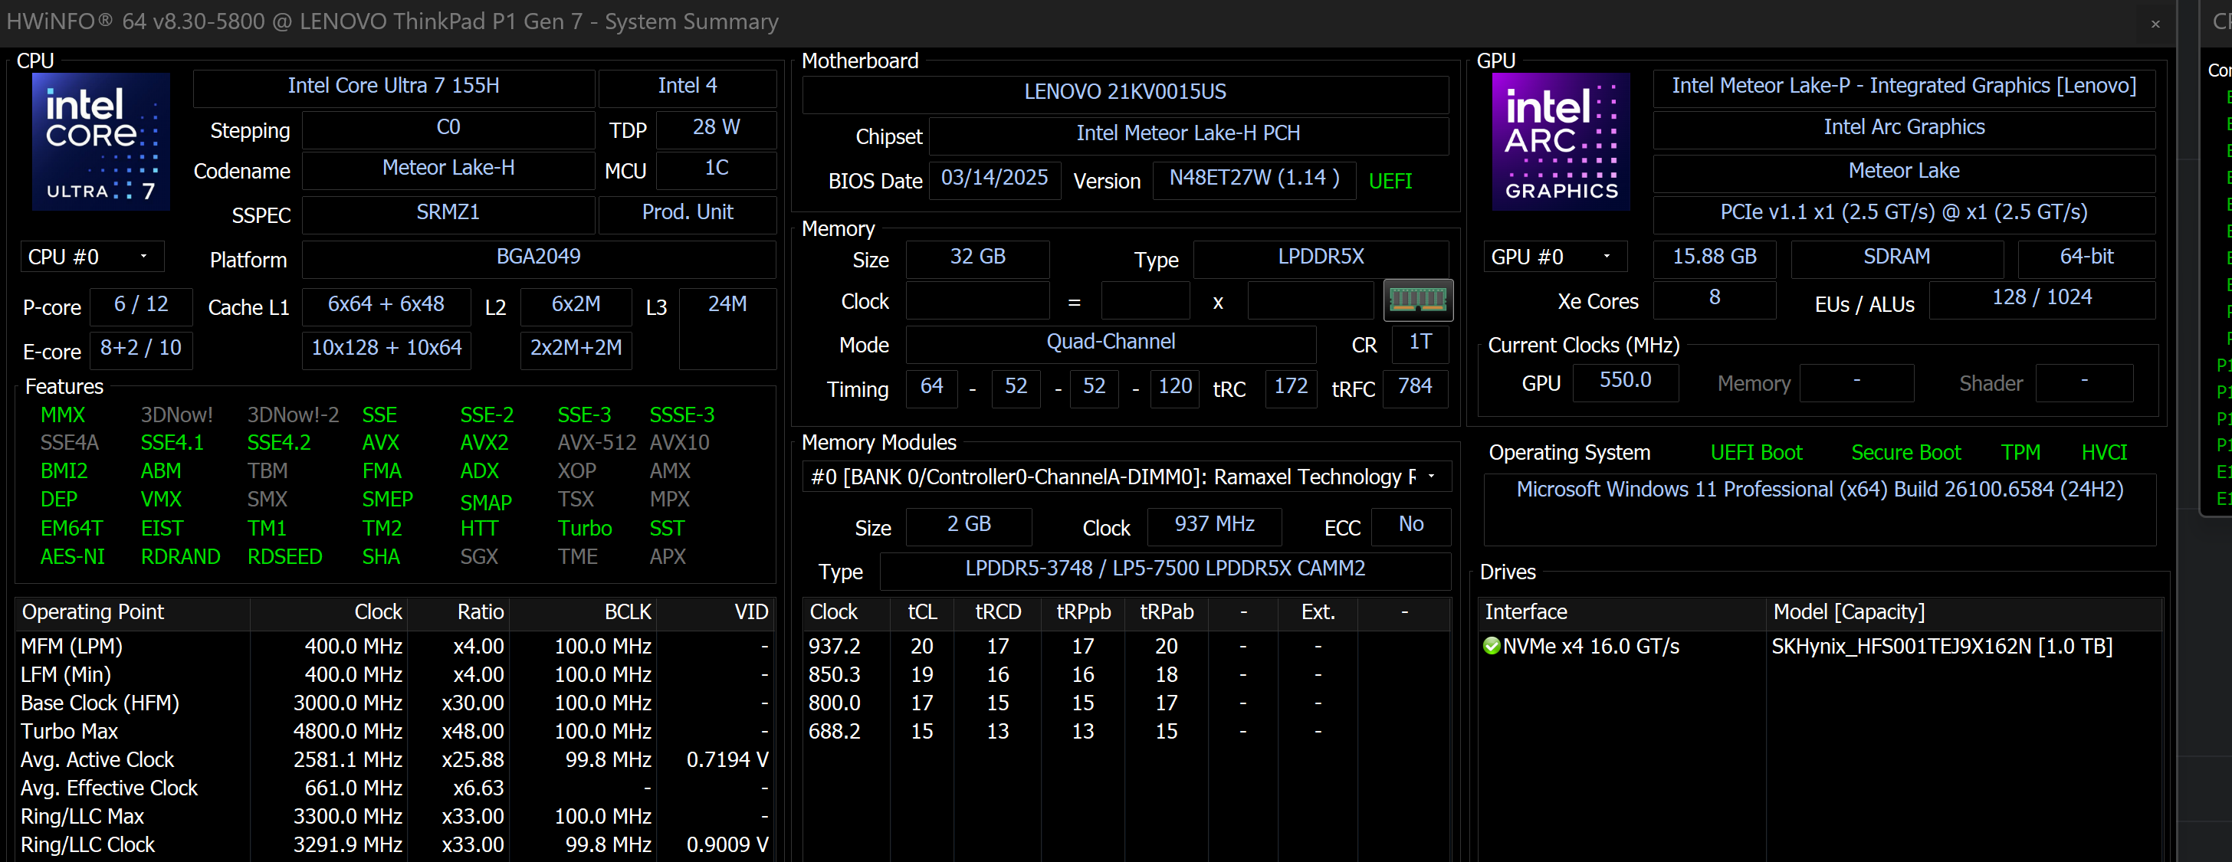Select the SKHynix 1.0 TB drive entry

1941,646
